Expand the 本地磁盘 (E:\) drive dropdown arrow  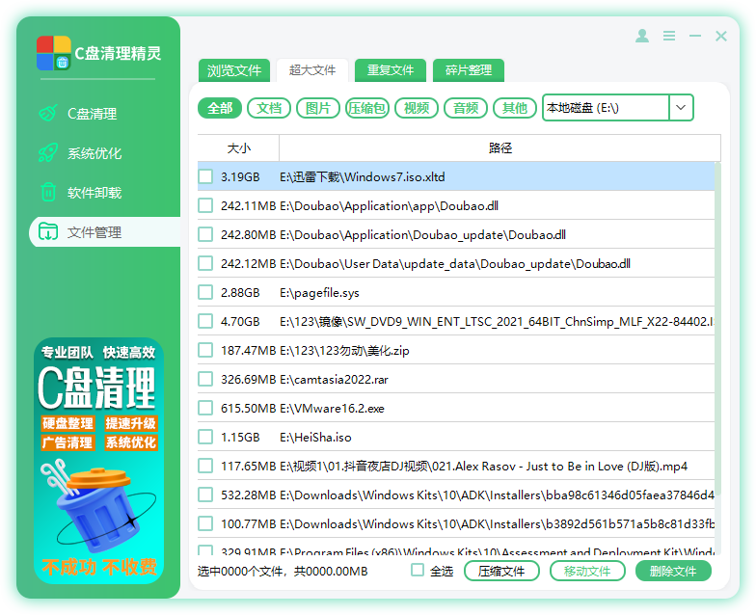(x=681, y=108)
